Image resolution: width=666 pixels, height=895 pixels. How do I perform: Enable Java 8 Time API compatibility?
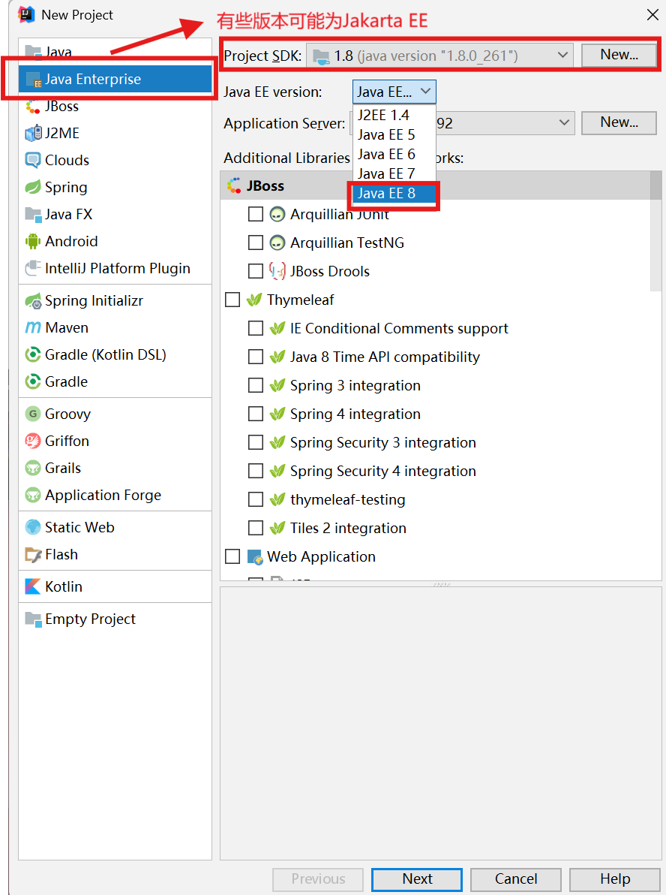tap(256, 357)
